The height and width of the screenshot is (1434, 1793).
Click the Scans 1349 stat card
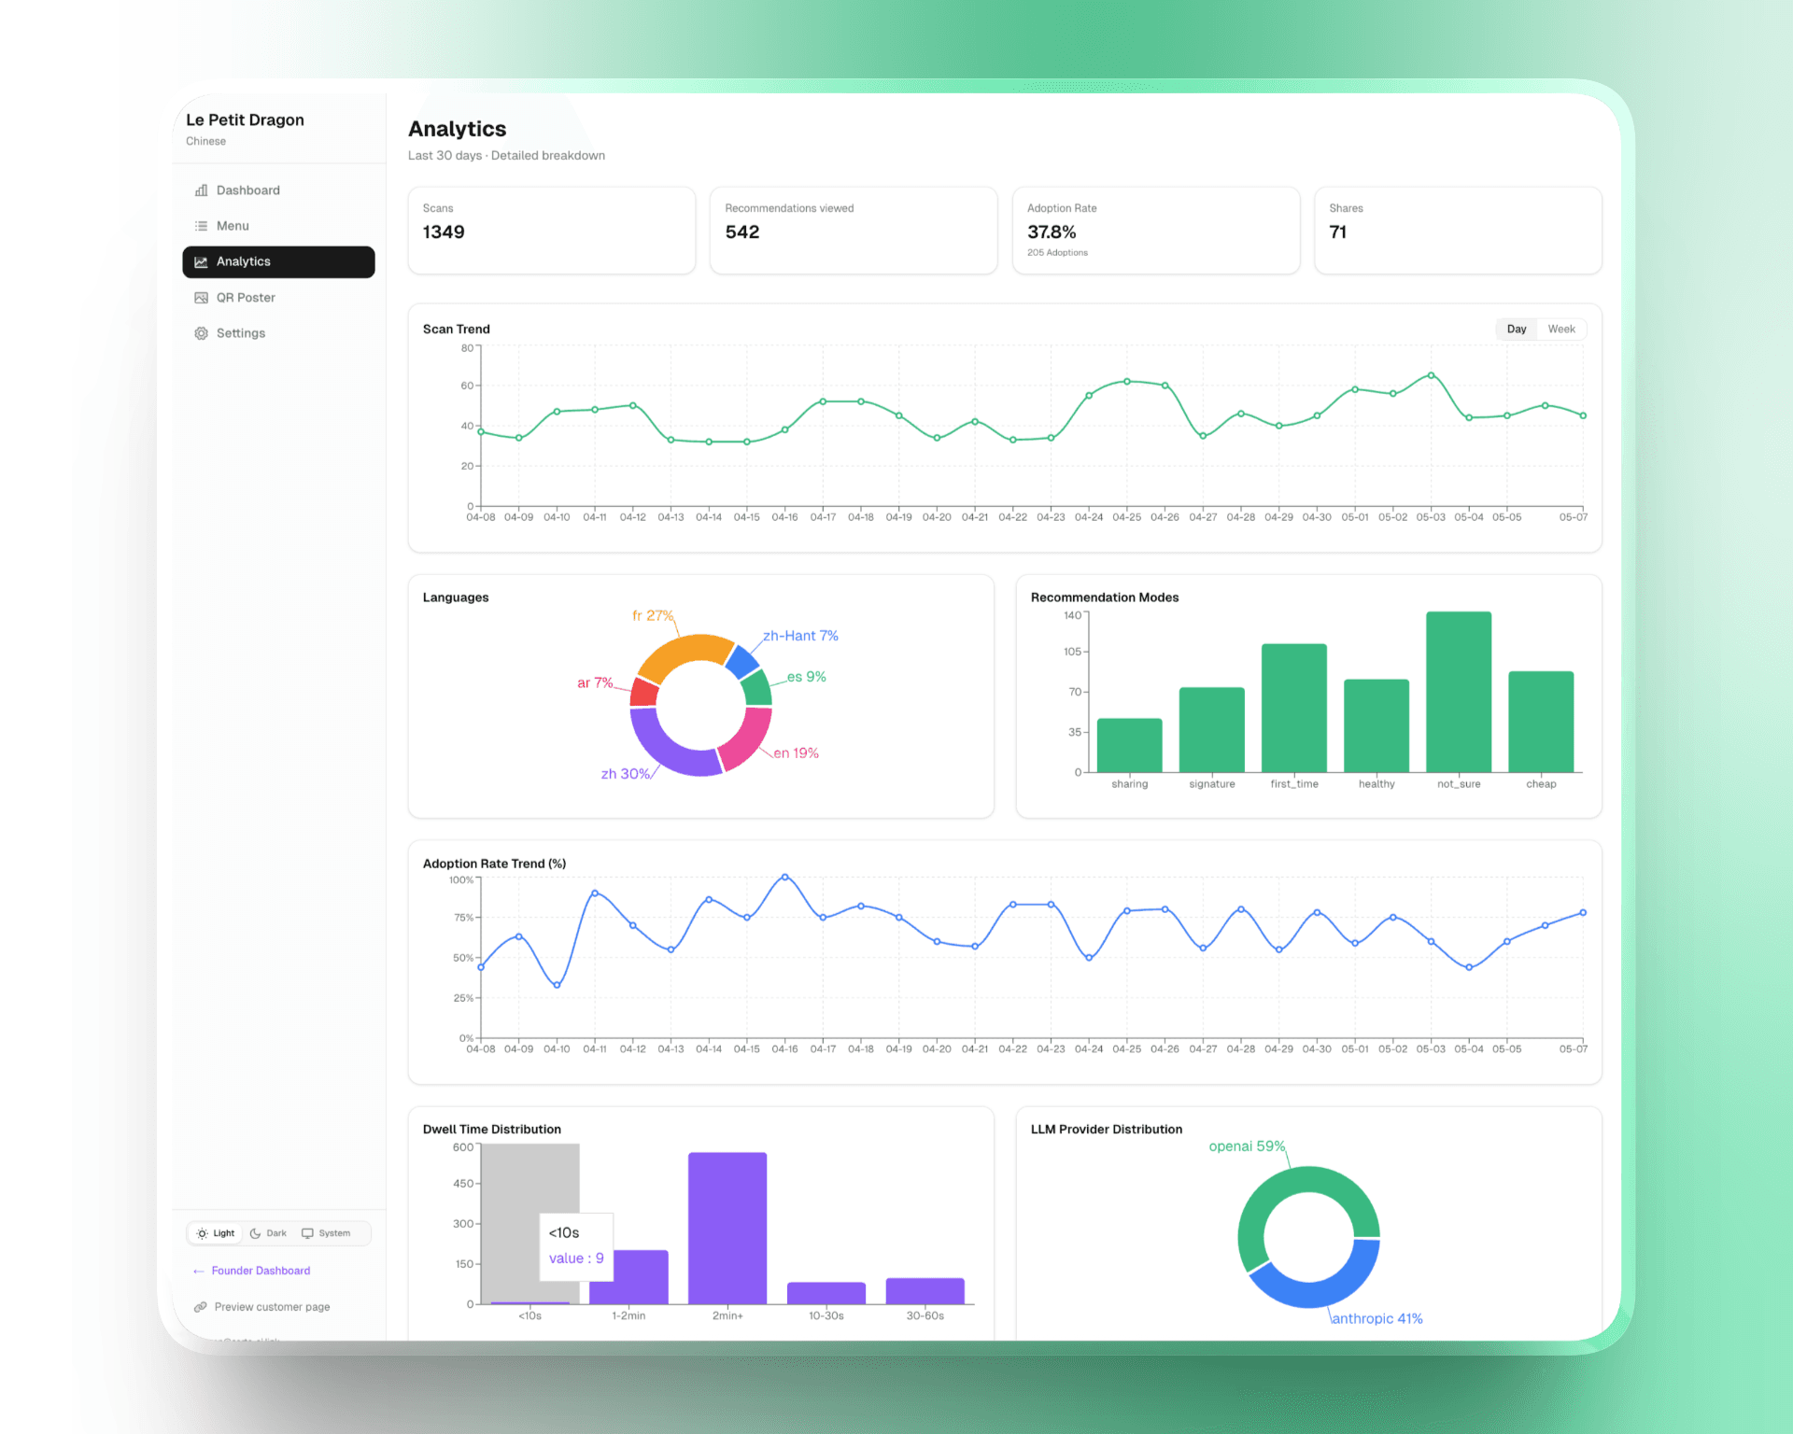coord(552,231)
